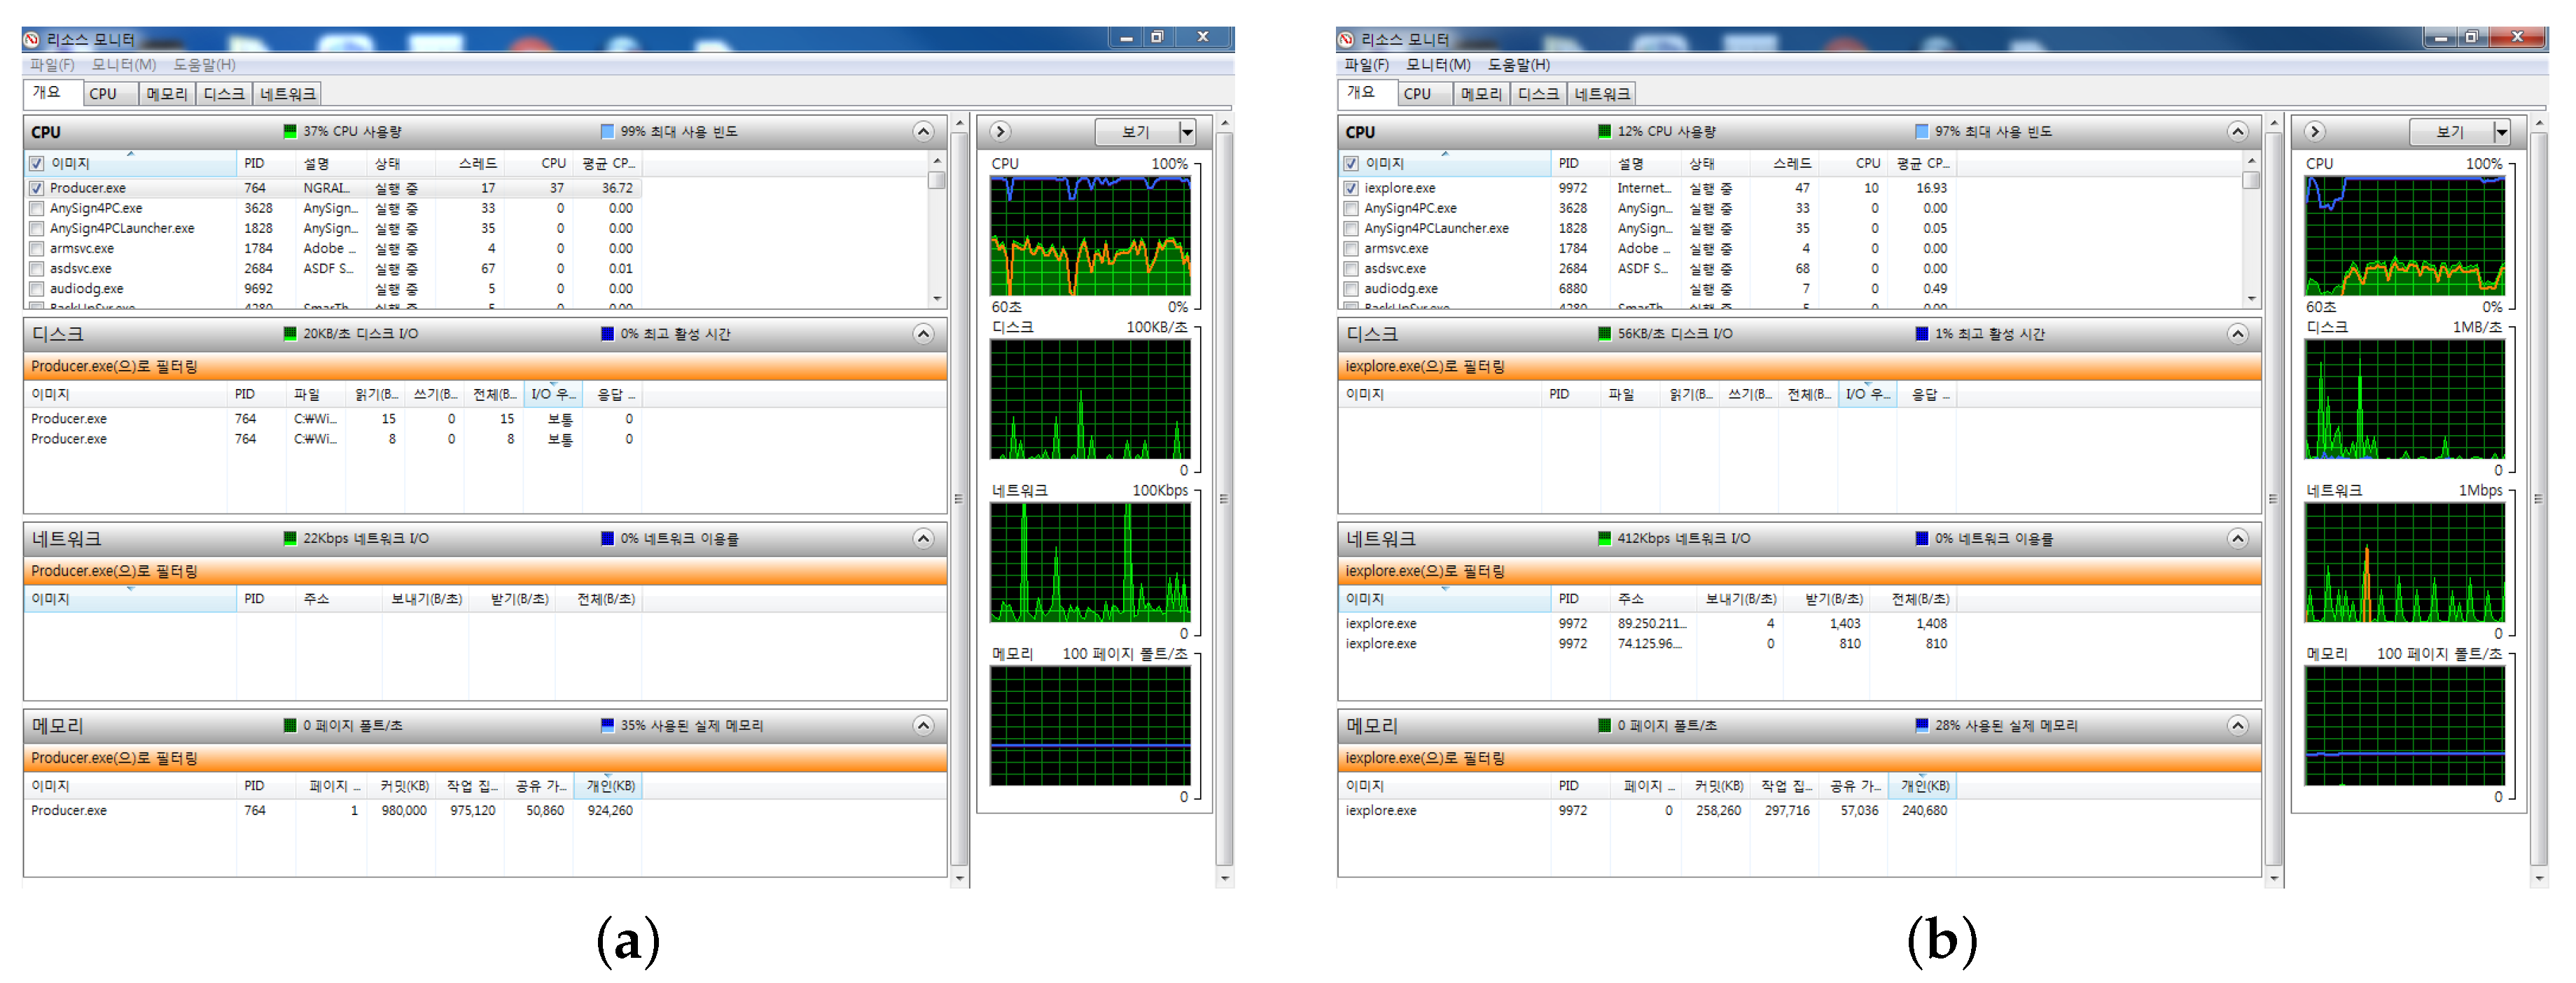
Task: Click the 평균 CPU column header in left window
Action: click(x=607, y=163)
